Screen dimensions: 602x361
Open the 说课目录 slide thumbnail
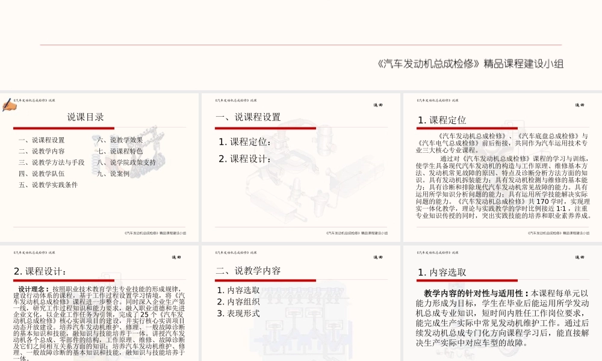[x=99, y=168]
